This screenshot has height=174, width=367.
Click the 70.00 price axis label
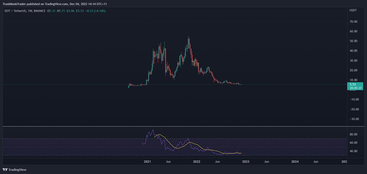point(354,21)
